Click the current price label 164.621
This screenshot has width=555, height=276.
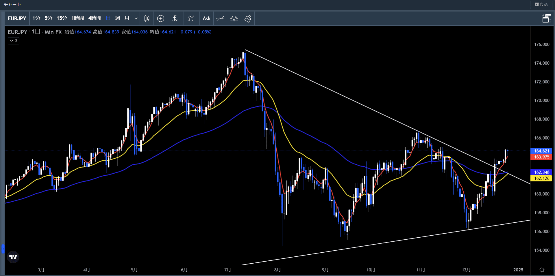point(541,151)
